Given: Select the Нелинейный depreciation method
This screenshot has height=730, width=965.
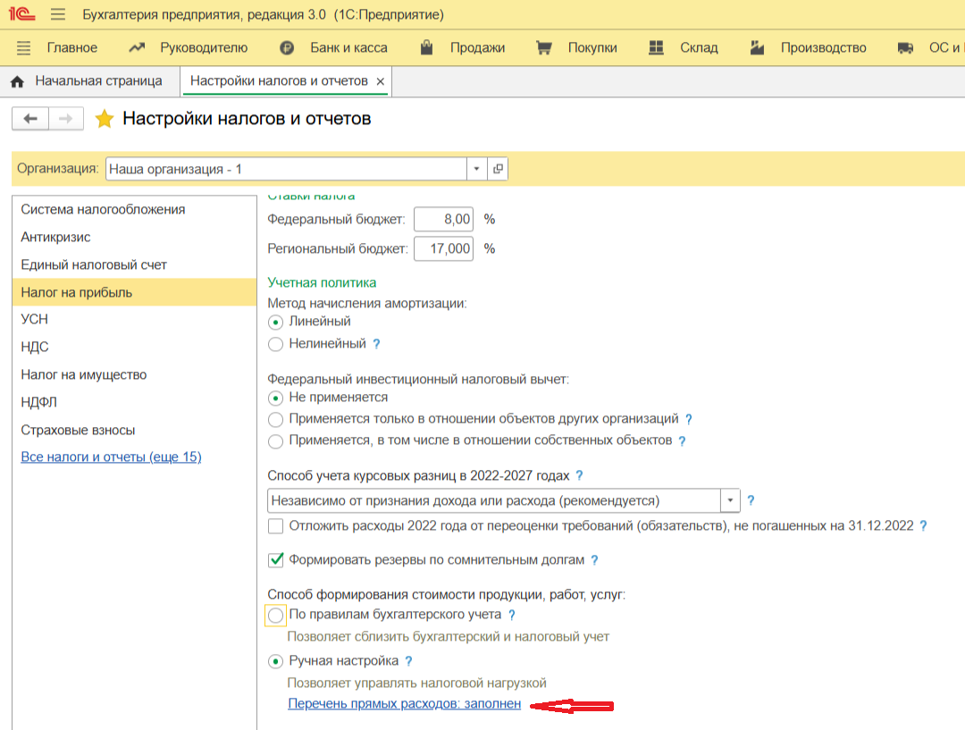Looking at the screenshot, I should click(x=276, y=344).
